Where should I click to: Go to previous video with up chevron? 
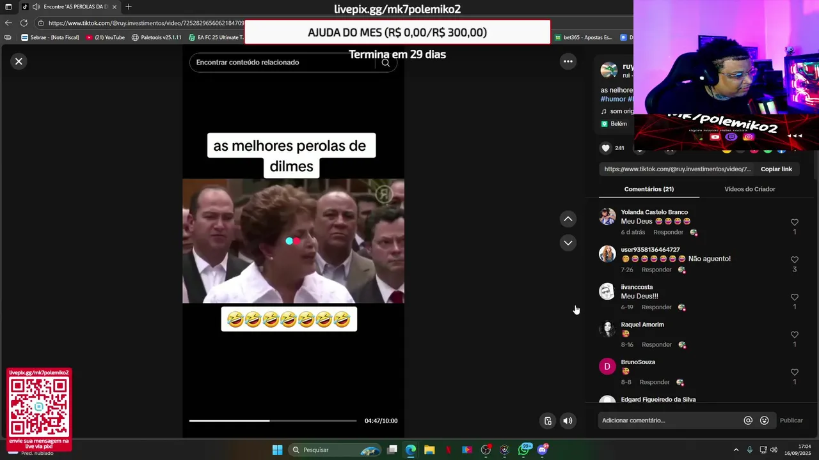point(568,219)
